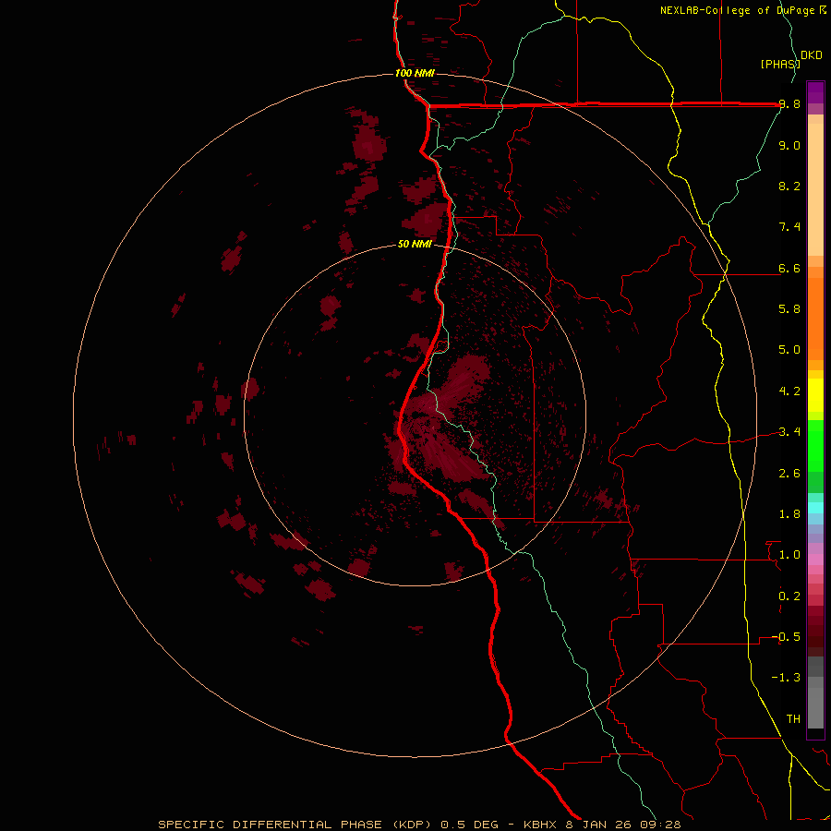Image resolution: width=831 pixels, height=831 pixels.
Task: Click the -0.5 legend value
Action: [786, 636]
